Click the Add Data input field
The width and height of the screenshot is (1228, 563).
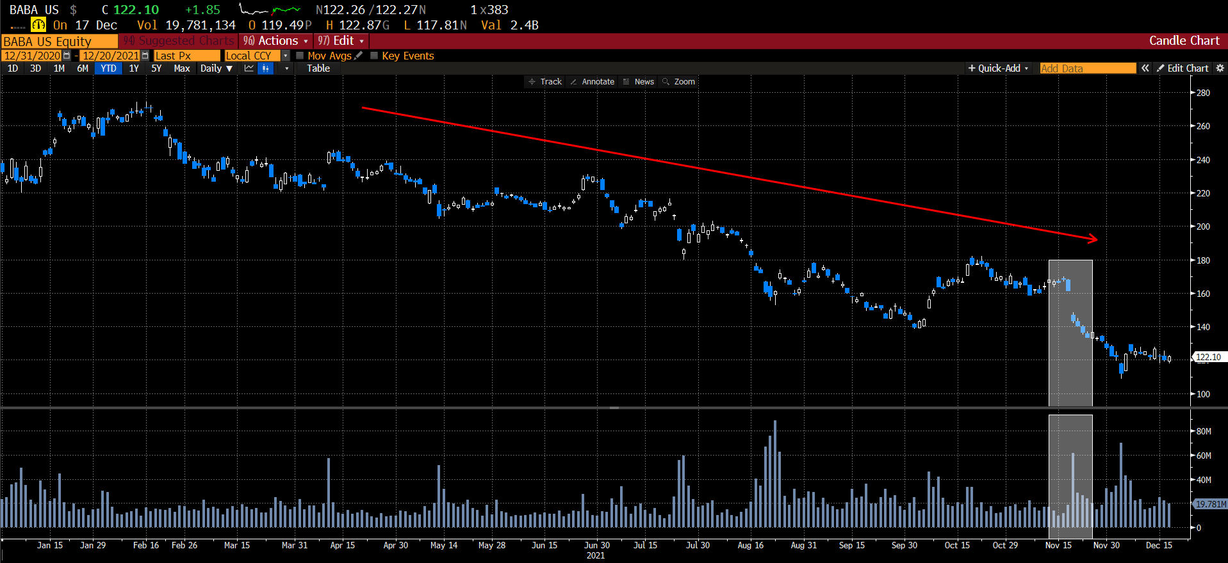1087,68
